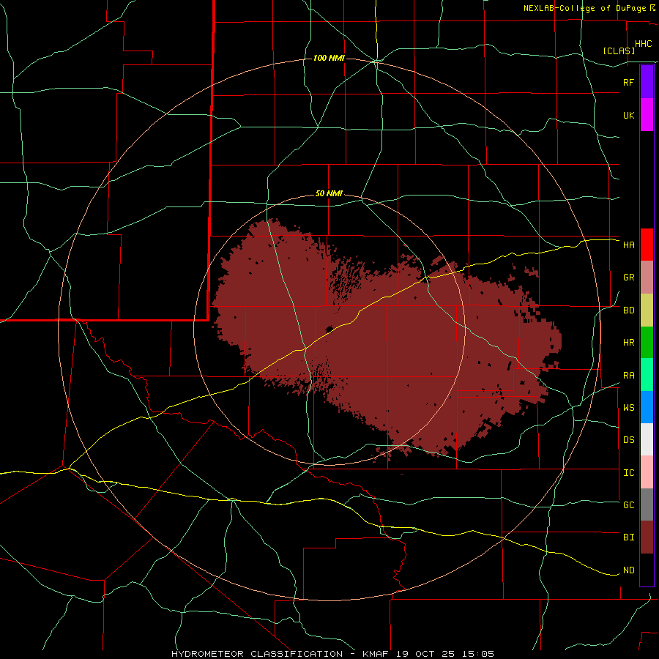Click the HA red legend swatch
The height and width of the screenshot is (659, 659).
pyautogui.click(x=647, y=245)
